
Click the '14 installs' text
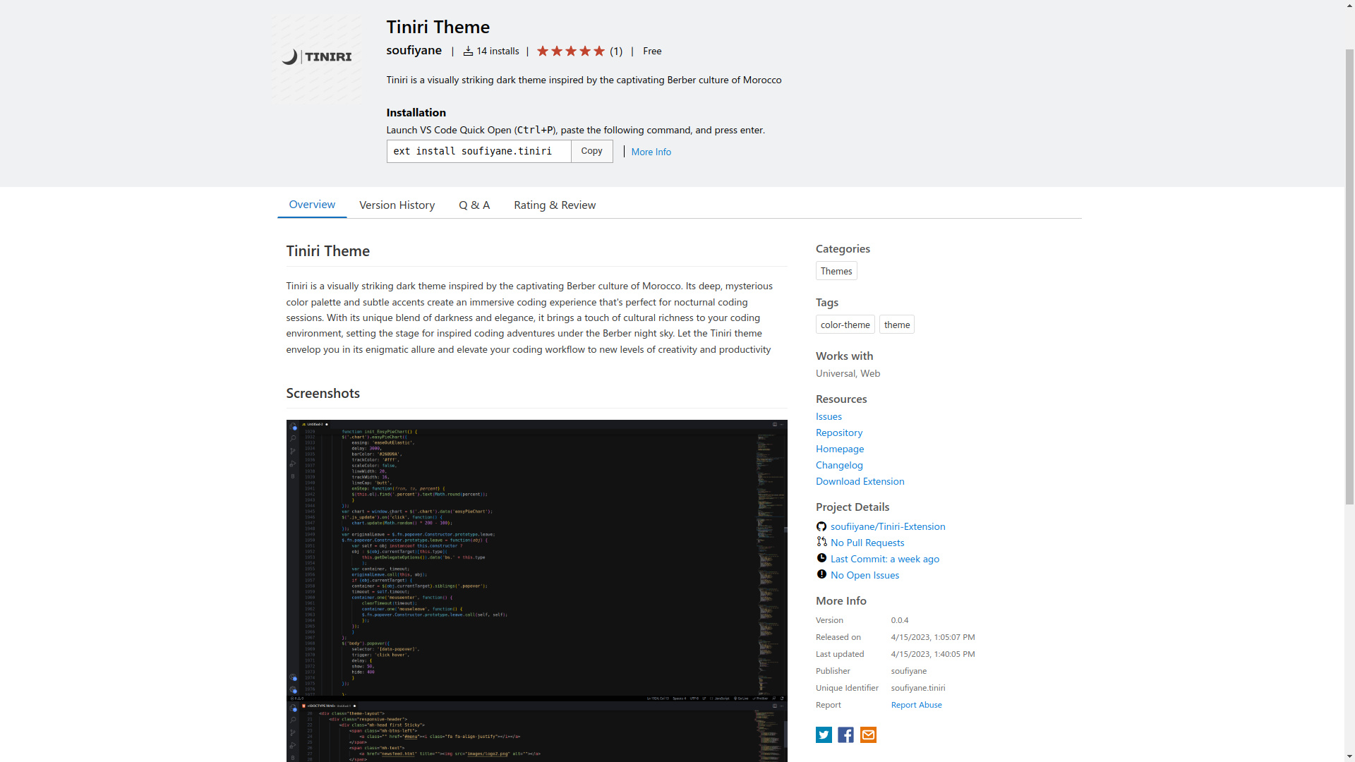coord(498,51)
